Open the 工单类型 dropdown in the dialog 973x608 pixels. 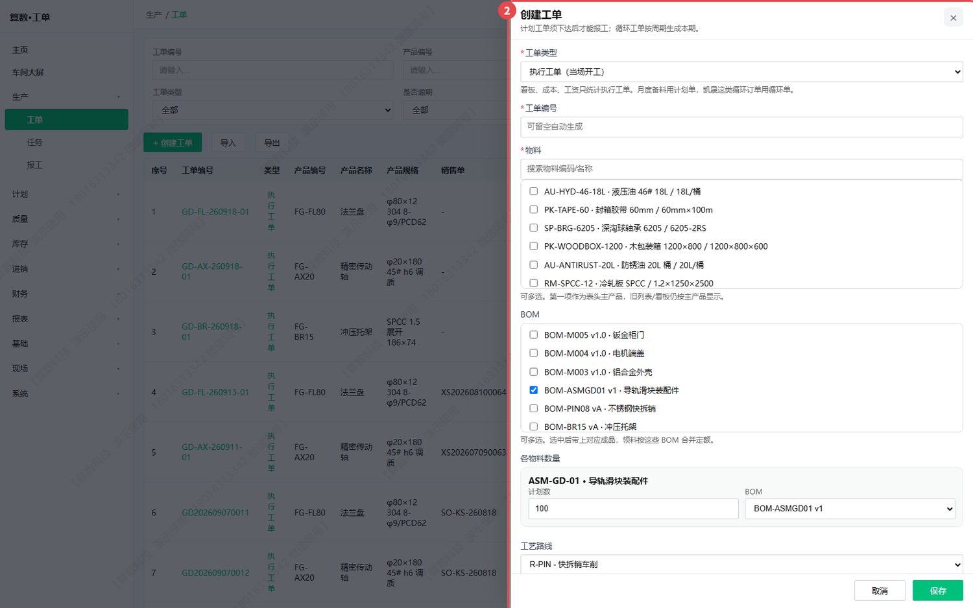(741, 72)
